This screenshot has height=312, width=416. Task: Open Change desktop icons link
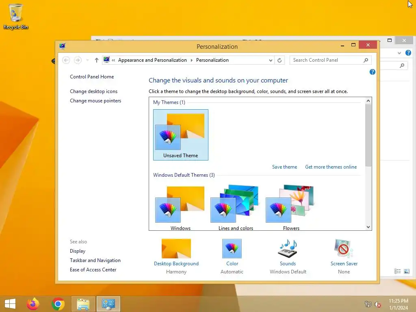(x=94, y=91)
